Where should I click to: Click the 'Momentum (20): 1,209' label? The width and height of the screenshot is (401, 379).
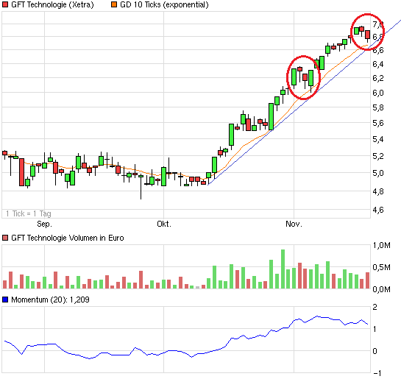tap(50, 300)
